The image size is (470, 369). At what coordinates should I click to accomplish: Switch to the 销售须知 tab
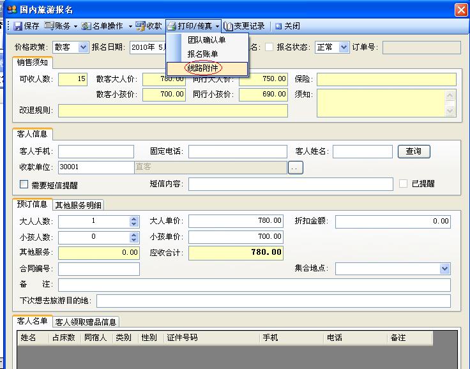[33, 63]
